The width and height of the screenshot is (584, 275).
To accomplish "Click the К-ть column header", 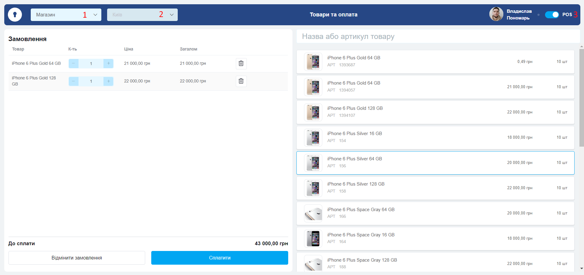I will [x=72, y=49].
